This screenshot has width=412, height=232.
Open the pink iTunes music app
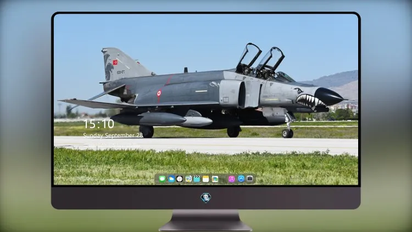click(231, 179)
